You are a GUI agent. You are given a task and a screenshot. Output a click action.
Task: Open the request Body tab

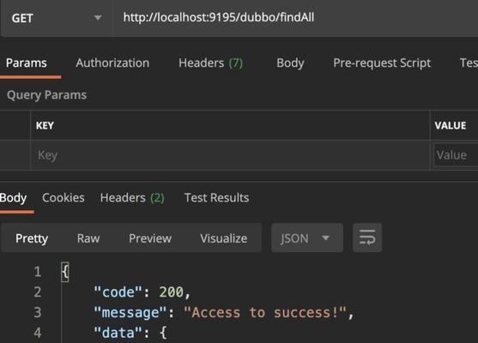[290, 63]
